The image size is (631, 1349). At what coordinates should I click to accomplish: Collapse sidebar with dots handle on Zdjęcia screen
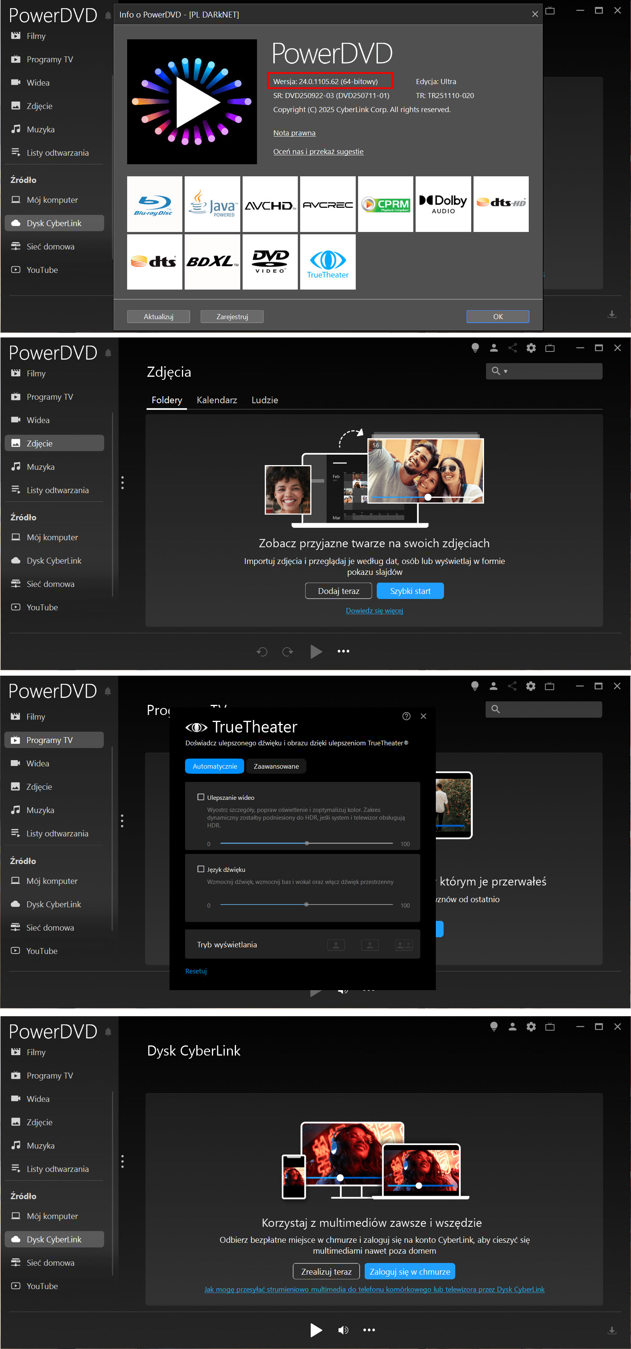point(122,482)
